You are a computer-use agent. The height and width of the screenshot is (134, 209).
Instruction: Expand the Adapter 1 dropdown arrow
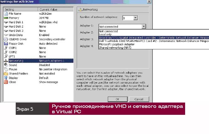pyautogui.click(x=143, y=27)
